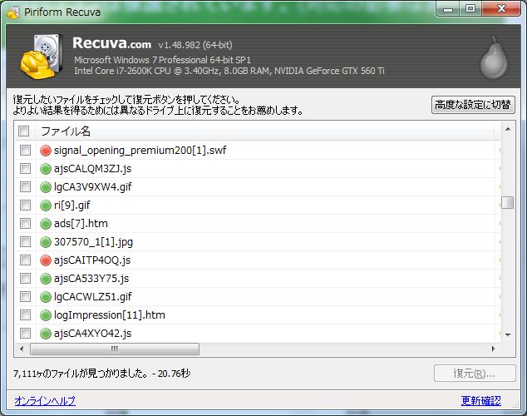Viewport: 527px width, 416px height.
Task: Click red status dot of signal_opening_premium200[1].swf
Action: point(46,151)
